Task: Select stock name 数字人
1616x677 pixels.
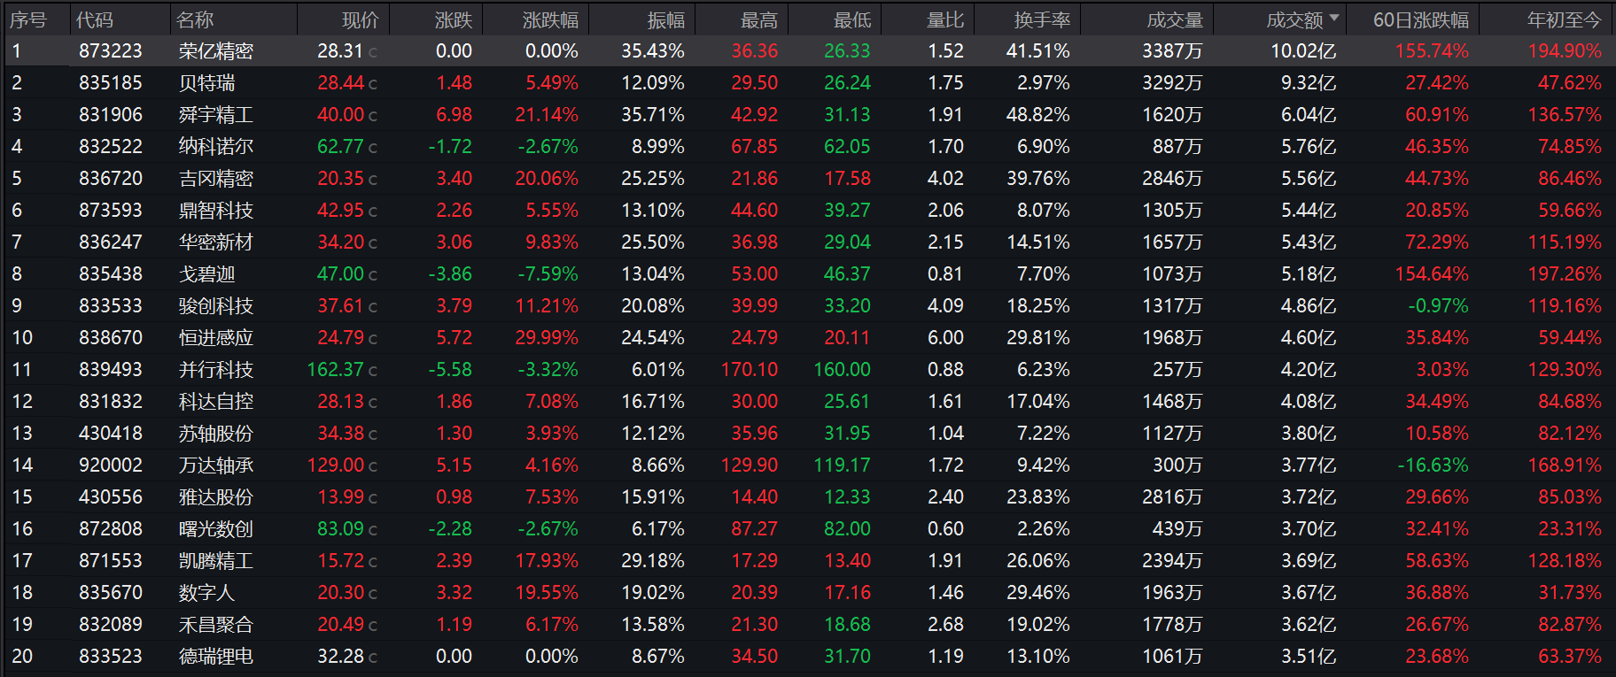Action: 207,593
